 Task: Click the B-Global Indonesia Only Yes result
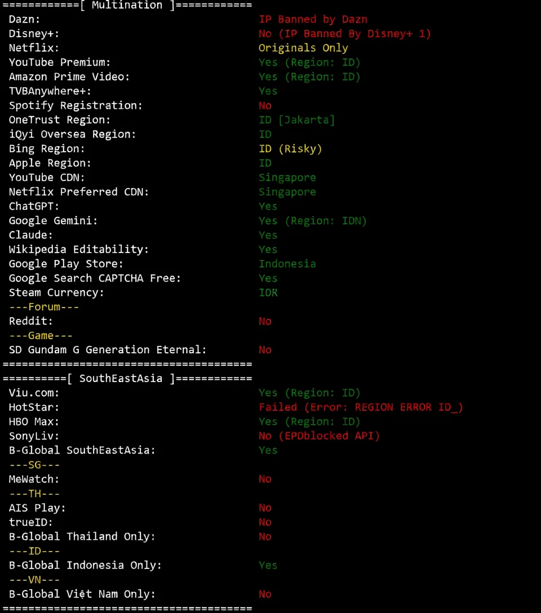coord(268,565)
